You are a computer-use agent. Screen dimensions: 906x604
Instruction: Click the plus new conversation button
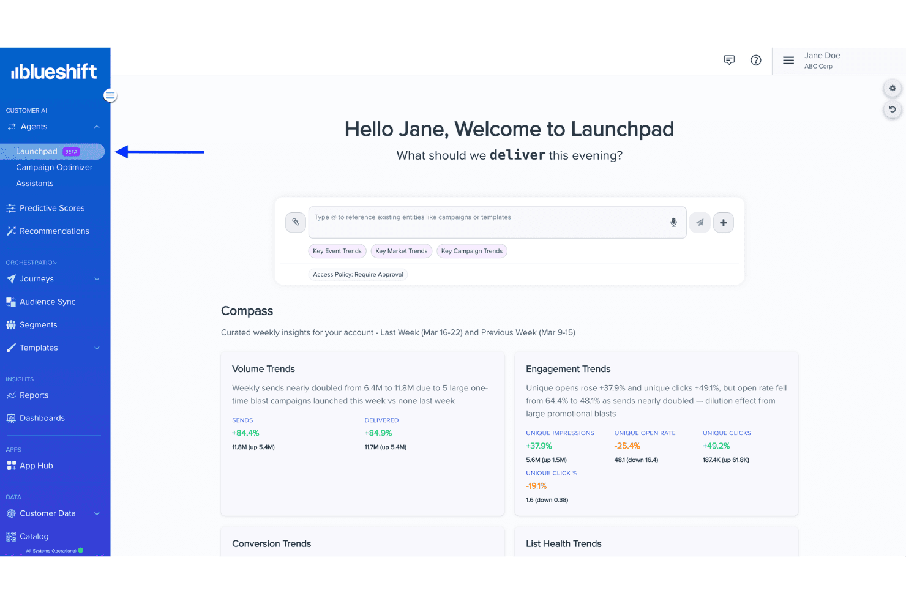coord(724,222)
